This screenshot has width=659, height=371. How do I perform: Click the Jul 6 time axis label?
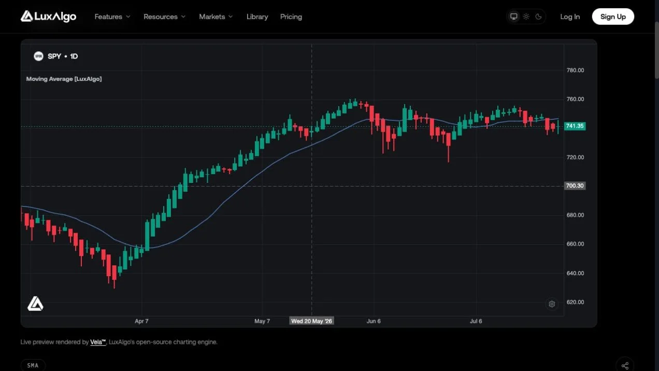pos(476,321)
